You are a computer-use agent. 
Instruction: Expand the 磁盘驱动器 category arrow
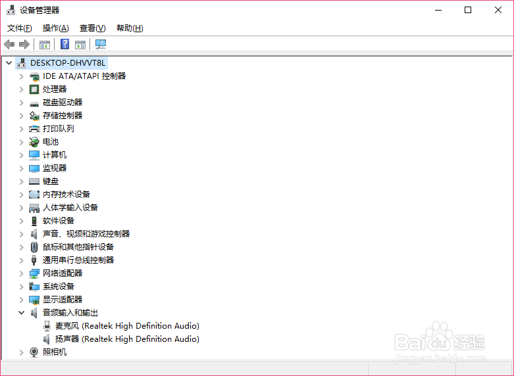[22, 103]
